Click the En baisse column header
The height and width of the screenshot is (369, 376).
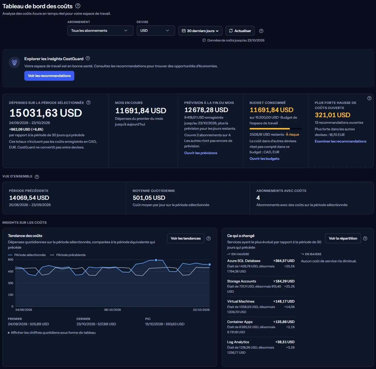click(x=311, y=254)
